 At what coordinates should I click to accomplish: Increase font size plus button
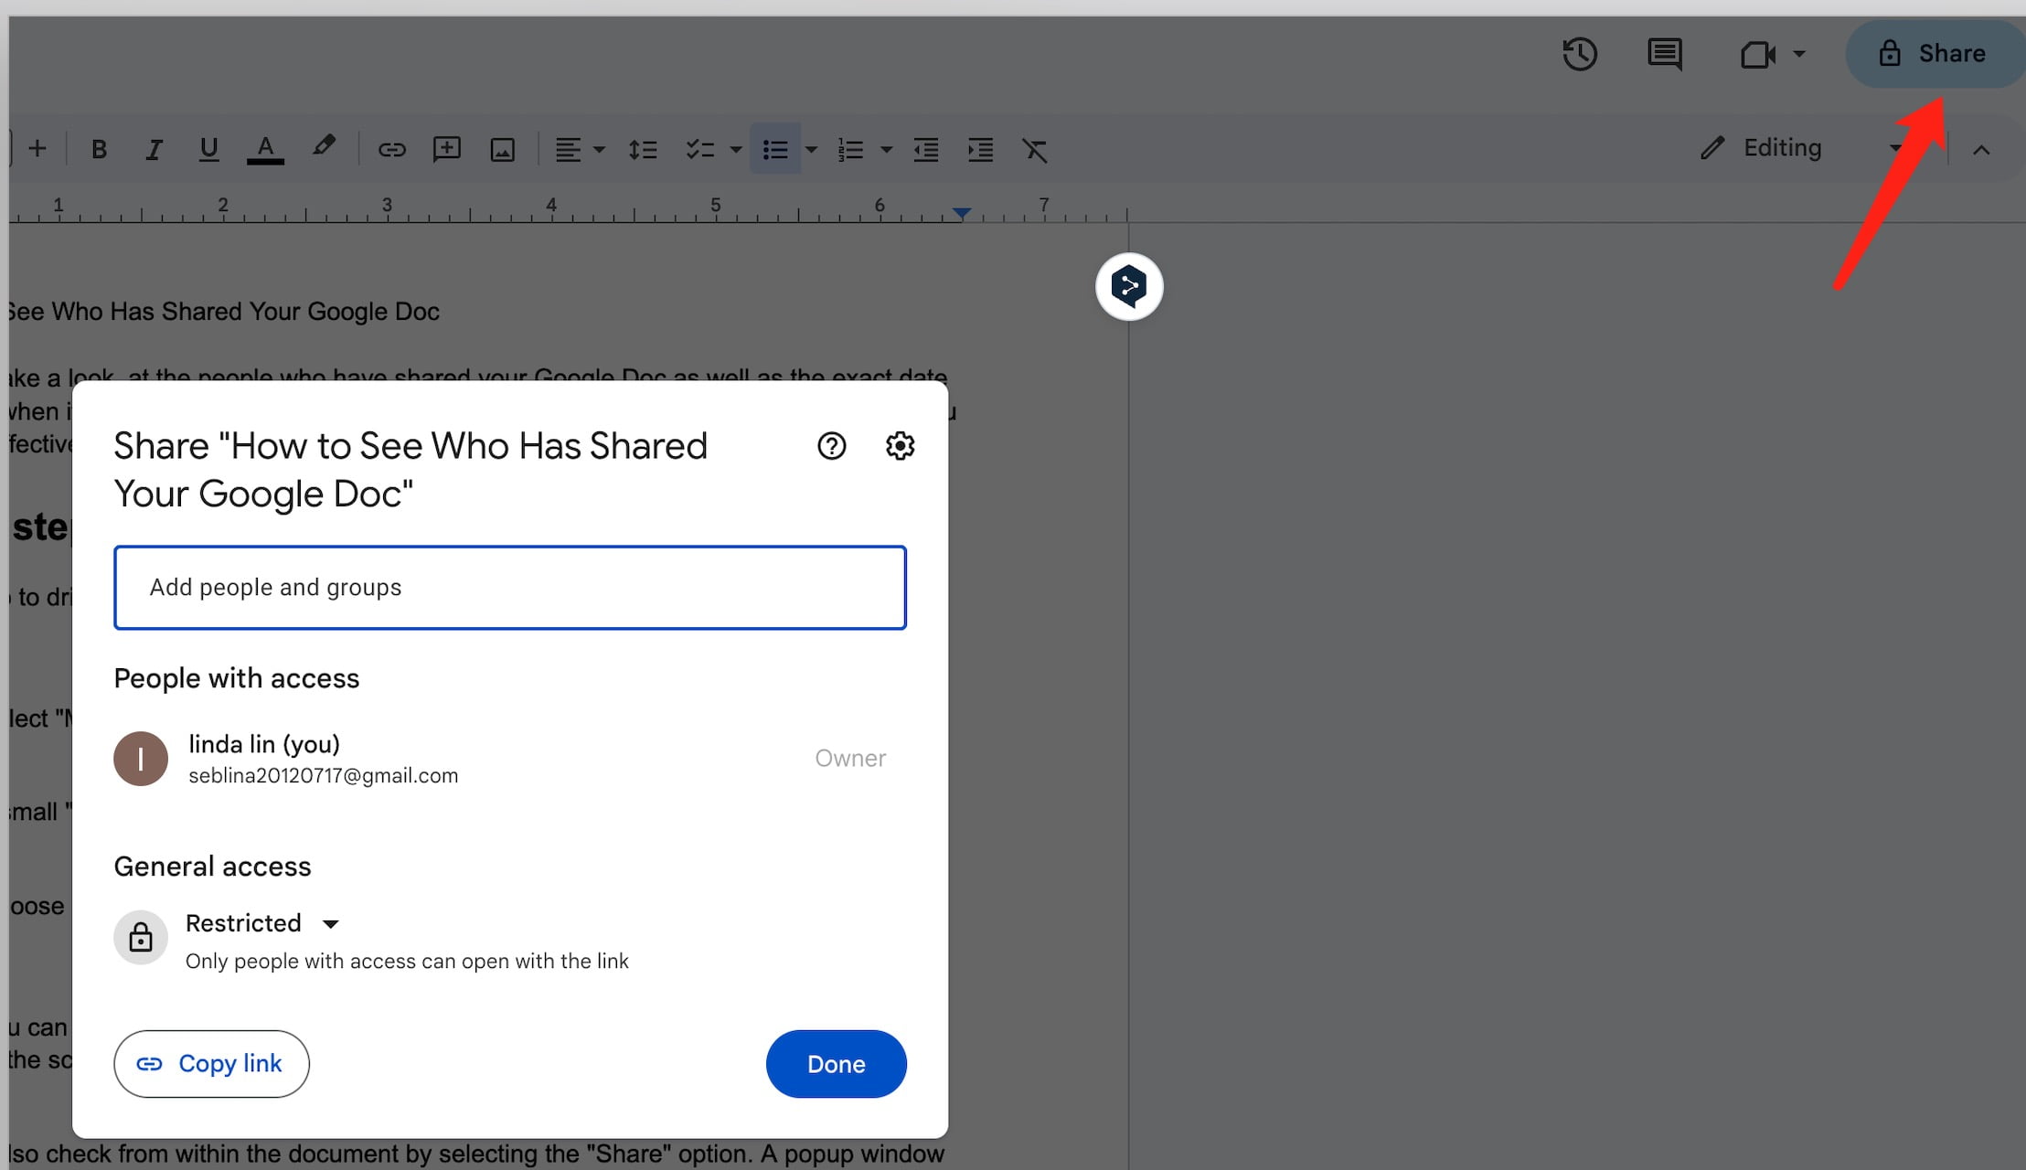coord(37,148)
